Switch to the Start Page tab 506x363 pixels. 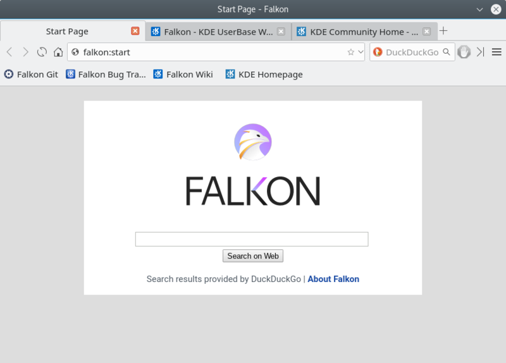tap(73, 31)
